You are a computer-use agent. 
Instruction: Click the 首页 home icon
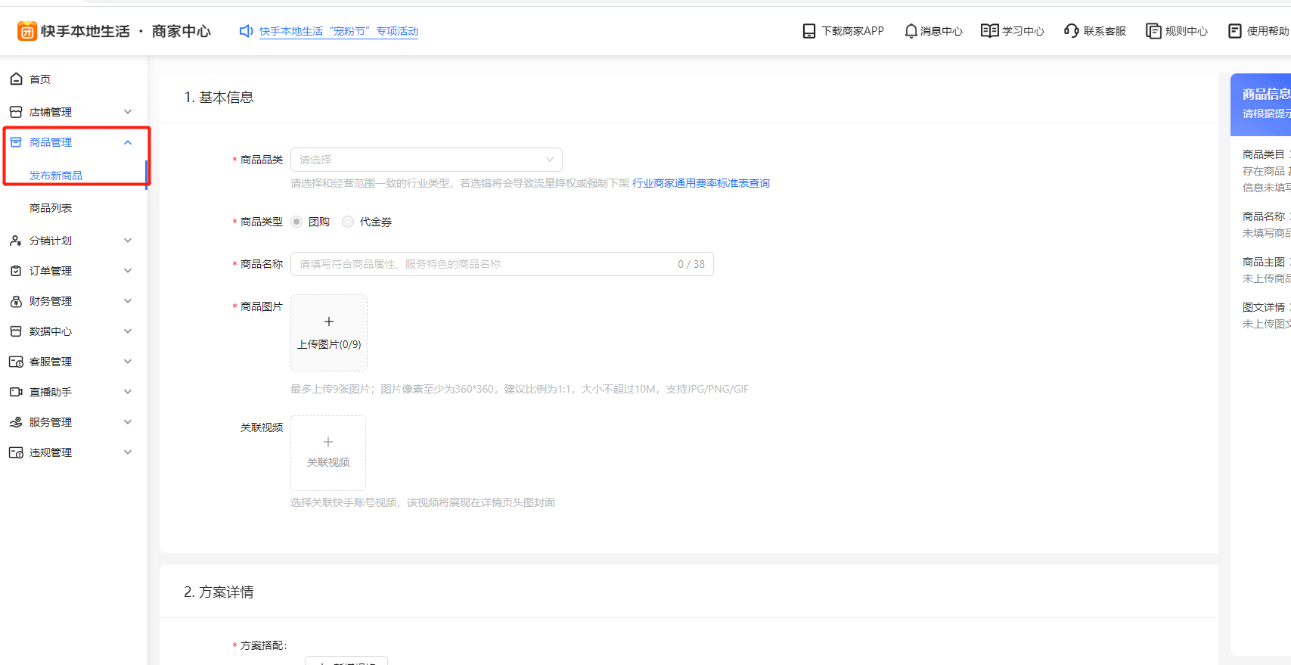click(x=16, y=79)
